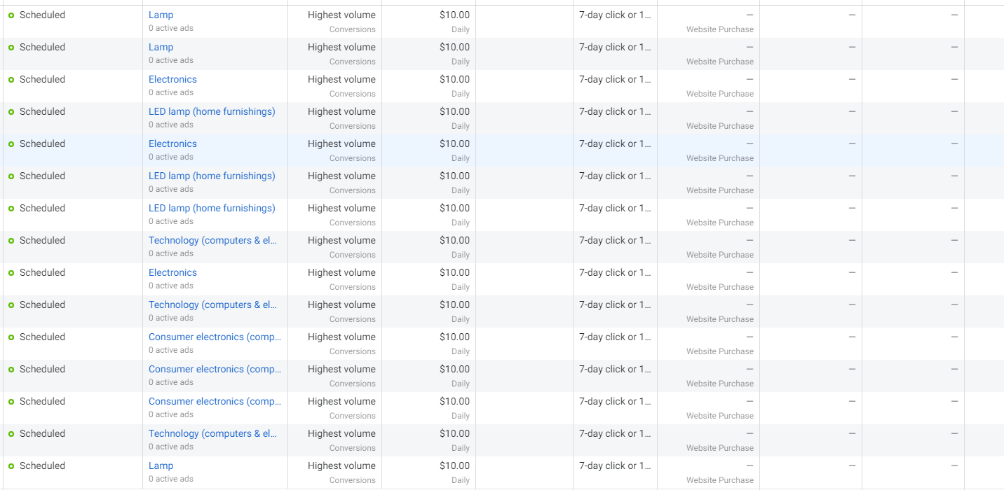Click the $10.00 daily budget in the highlighted row
The image size is (1004, 490).
[x=454, y=143]
